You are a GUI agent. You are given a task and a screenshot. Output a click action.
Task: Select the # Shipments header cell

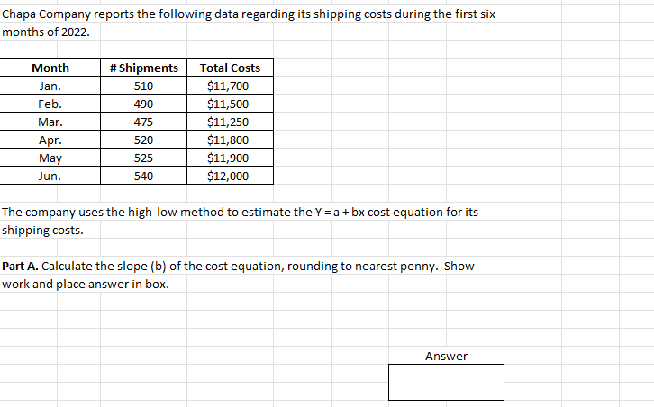[143, 68]
